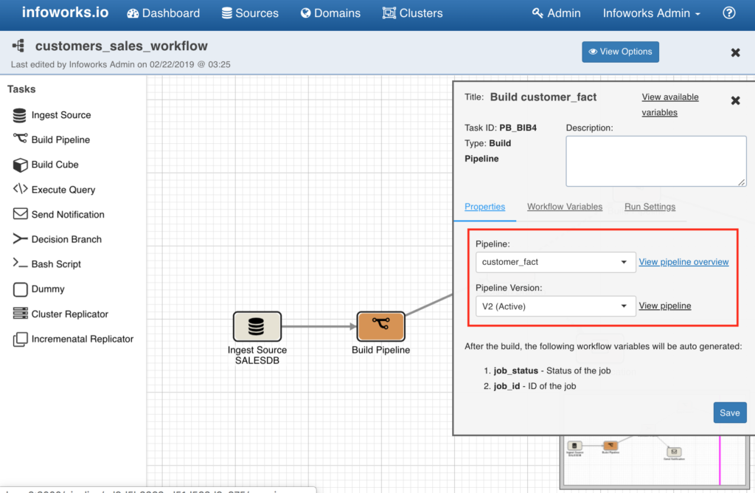Click inside the Description text field

[x=655, y=161]
